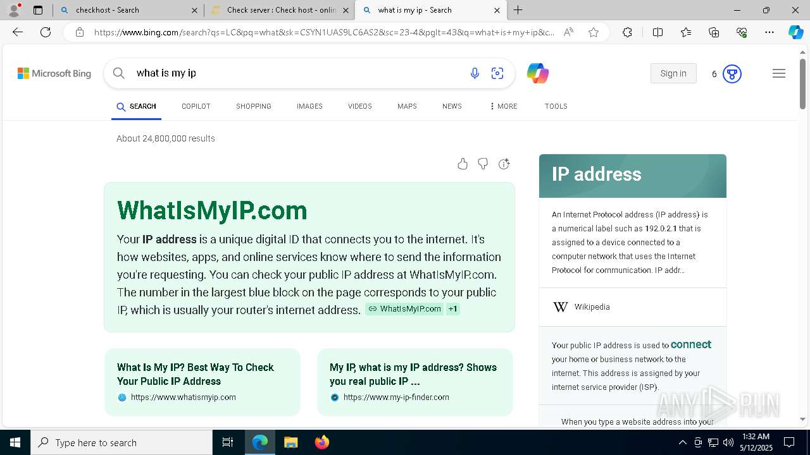Open Browser essentials heart icon

(x=742, y=32)
